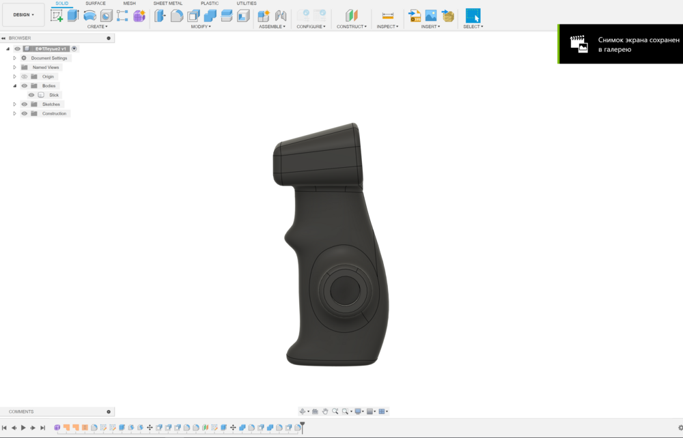683x438 pixels.
Task: Activate the Orbit tool at screen bottom
Action: [x=303, y=411]
